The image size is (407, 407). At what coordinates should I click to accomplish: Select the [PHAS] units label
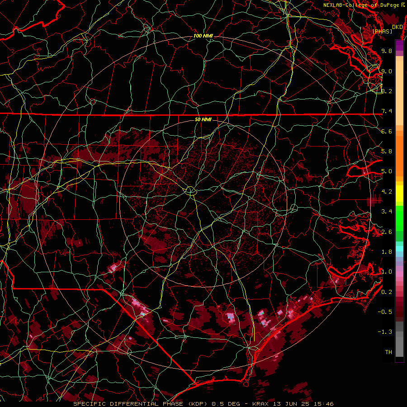click(x=382, y=31)
